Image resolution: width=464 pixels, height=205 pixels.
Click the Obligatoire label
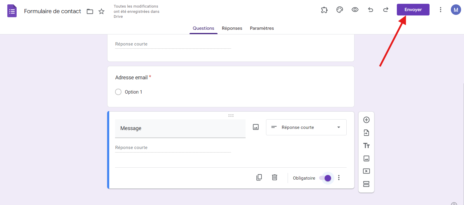pyautogui.click(x=304, y=178)
